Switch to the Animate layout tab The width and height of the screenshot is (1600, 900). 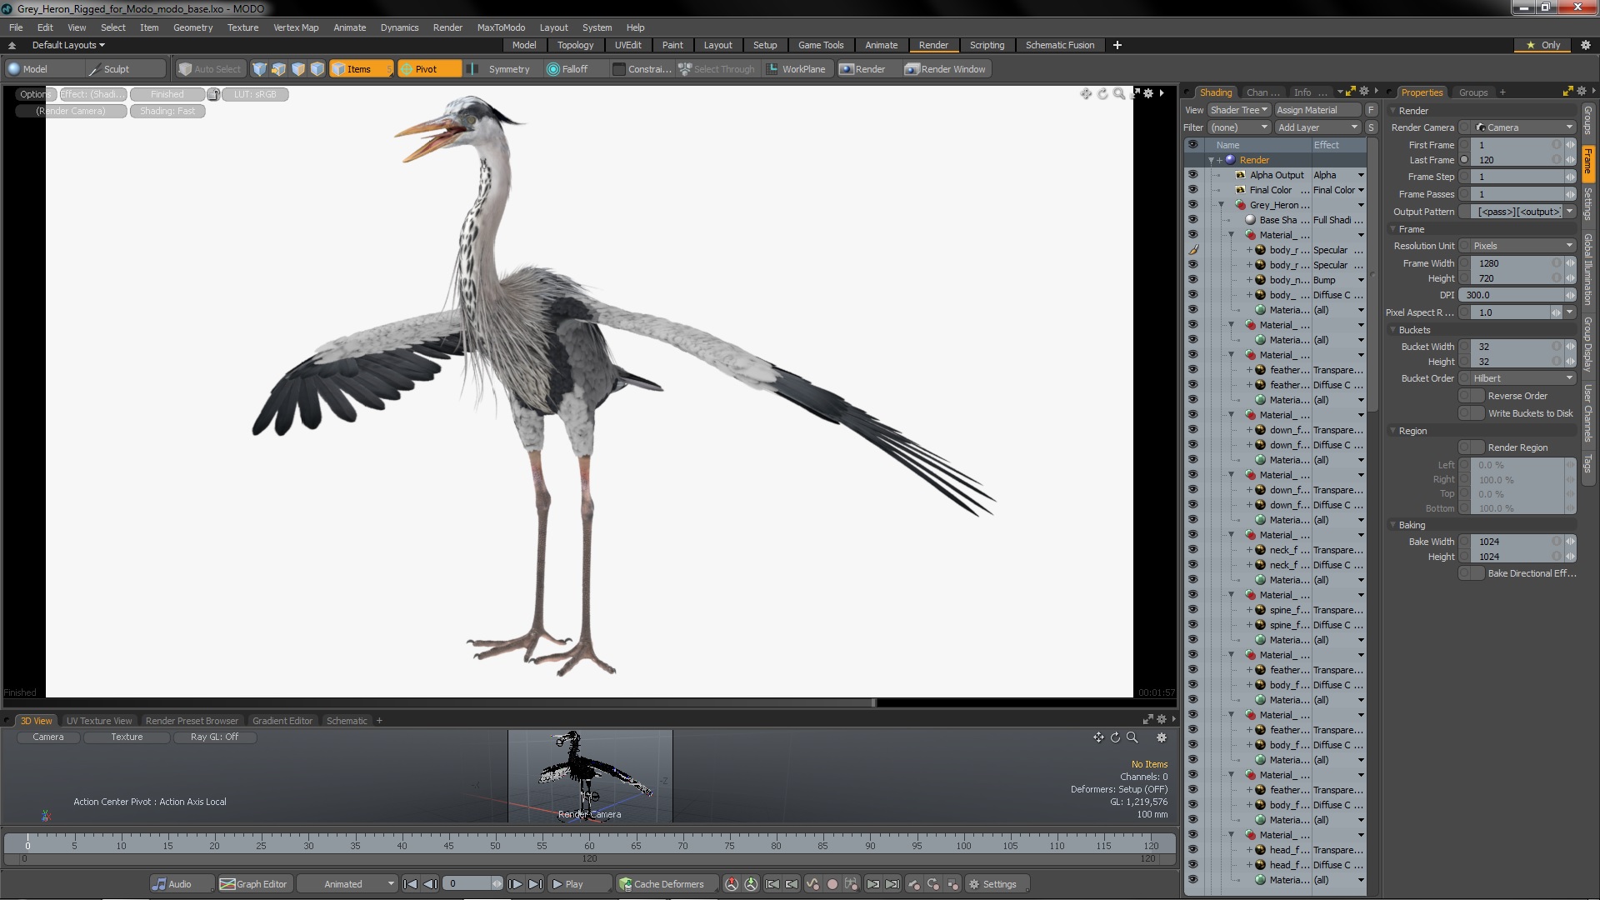881,45
